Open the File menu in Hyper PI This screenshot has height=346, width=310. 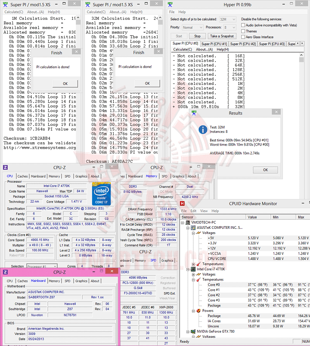[x=172, y=12]
